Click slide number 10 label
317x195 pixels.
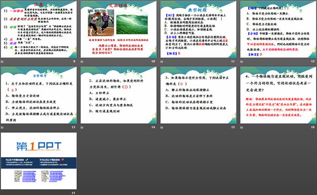click(153, 61)
